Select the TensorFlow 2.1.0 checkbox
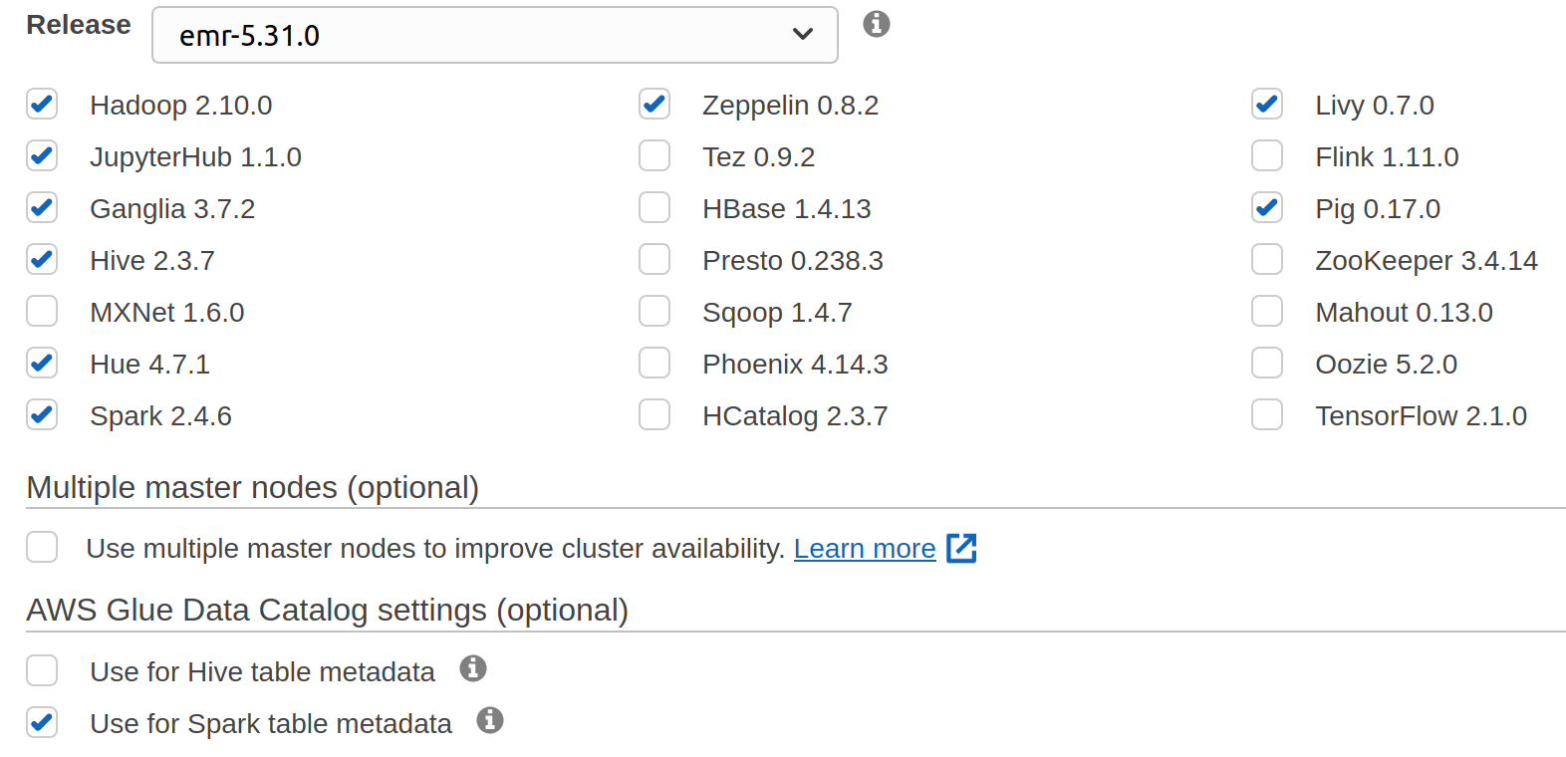This screenshot has height=757, width=1566. pyautogui.click(x=1267, y=415)
